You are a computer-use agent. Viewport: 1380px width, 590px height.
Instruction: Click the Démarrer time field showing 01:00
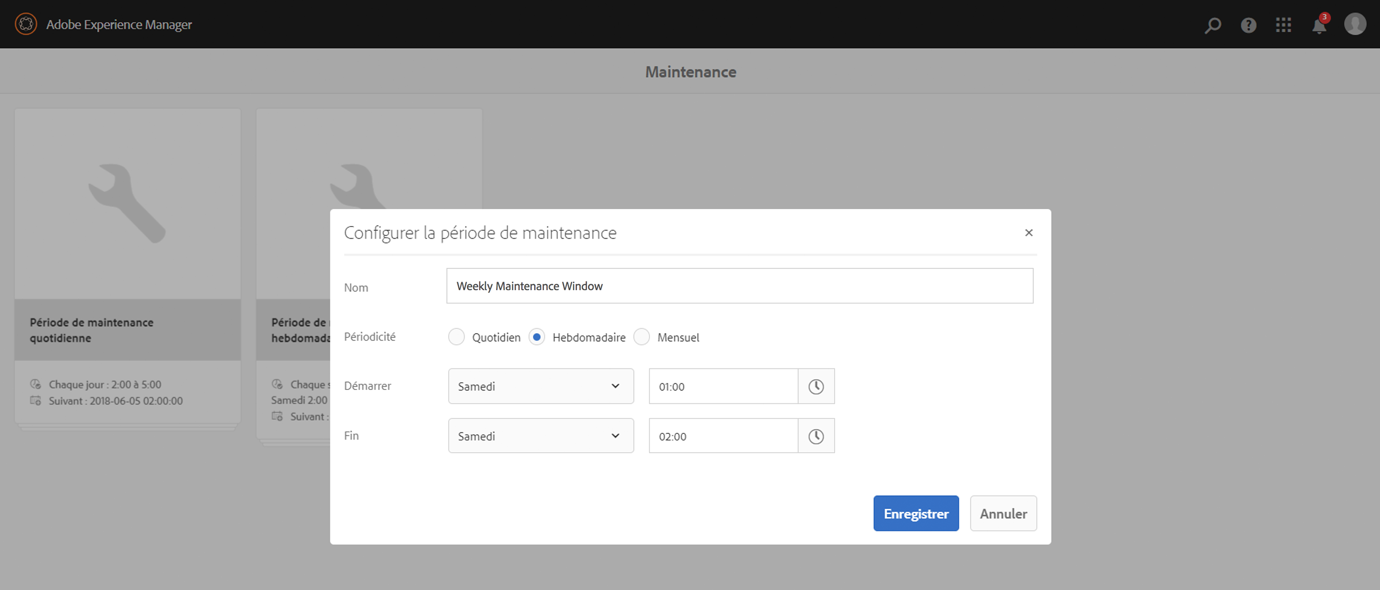point(723,387)
